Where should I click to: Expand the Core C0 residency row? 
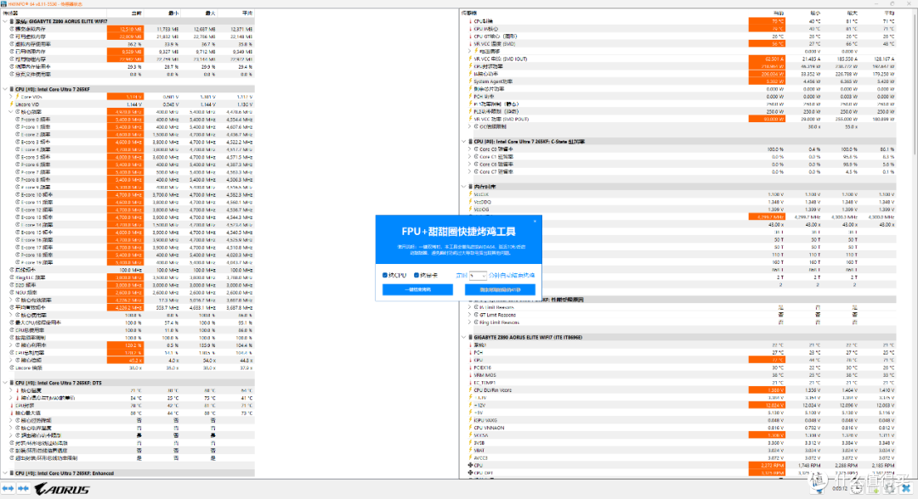coord(469,149)
